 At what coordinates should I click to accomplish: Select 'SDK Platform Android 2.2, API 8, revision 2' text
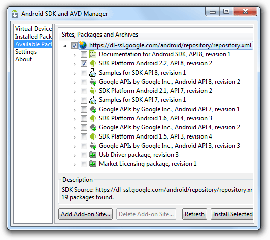pyautogui.click(x=155, y=63)
